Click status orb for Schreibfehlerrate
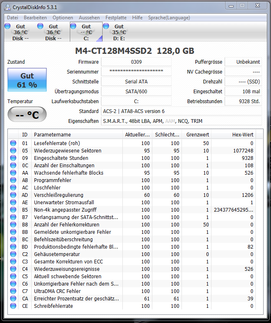Image resolution: width=271 pixels, height=323 pixels. [x=13, y=306]
